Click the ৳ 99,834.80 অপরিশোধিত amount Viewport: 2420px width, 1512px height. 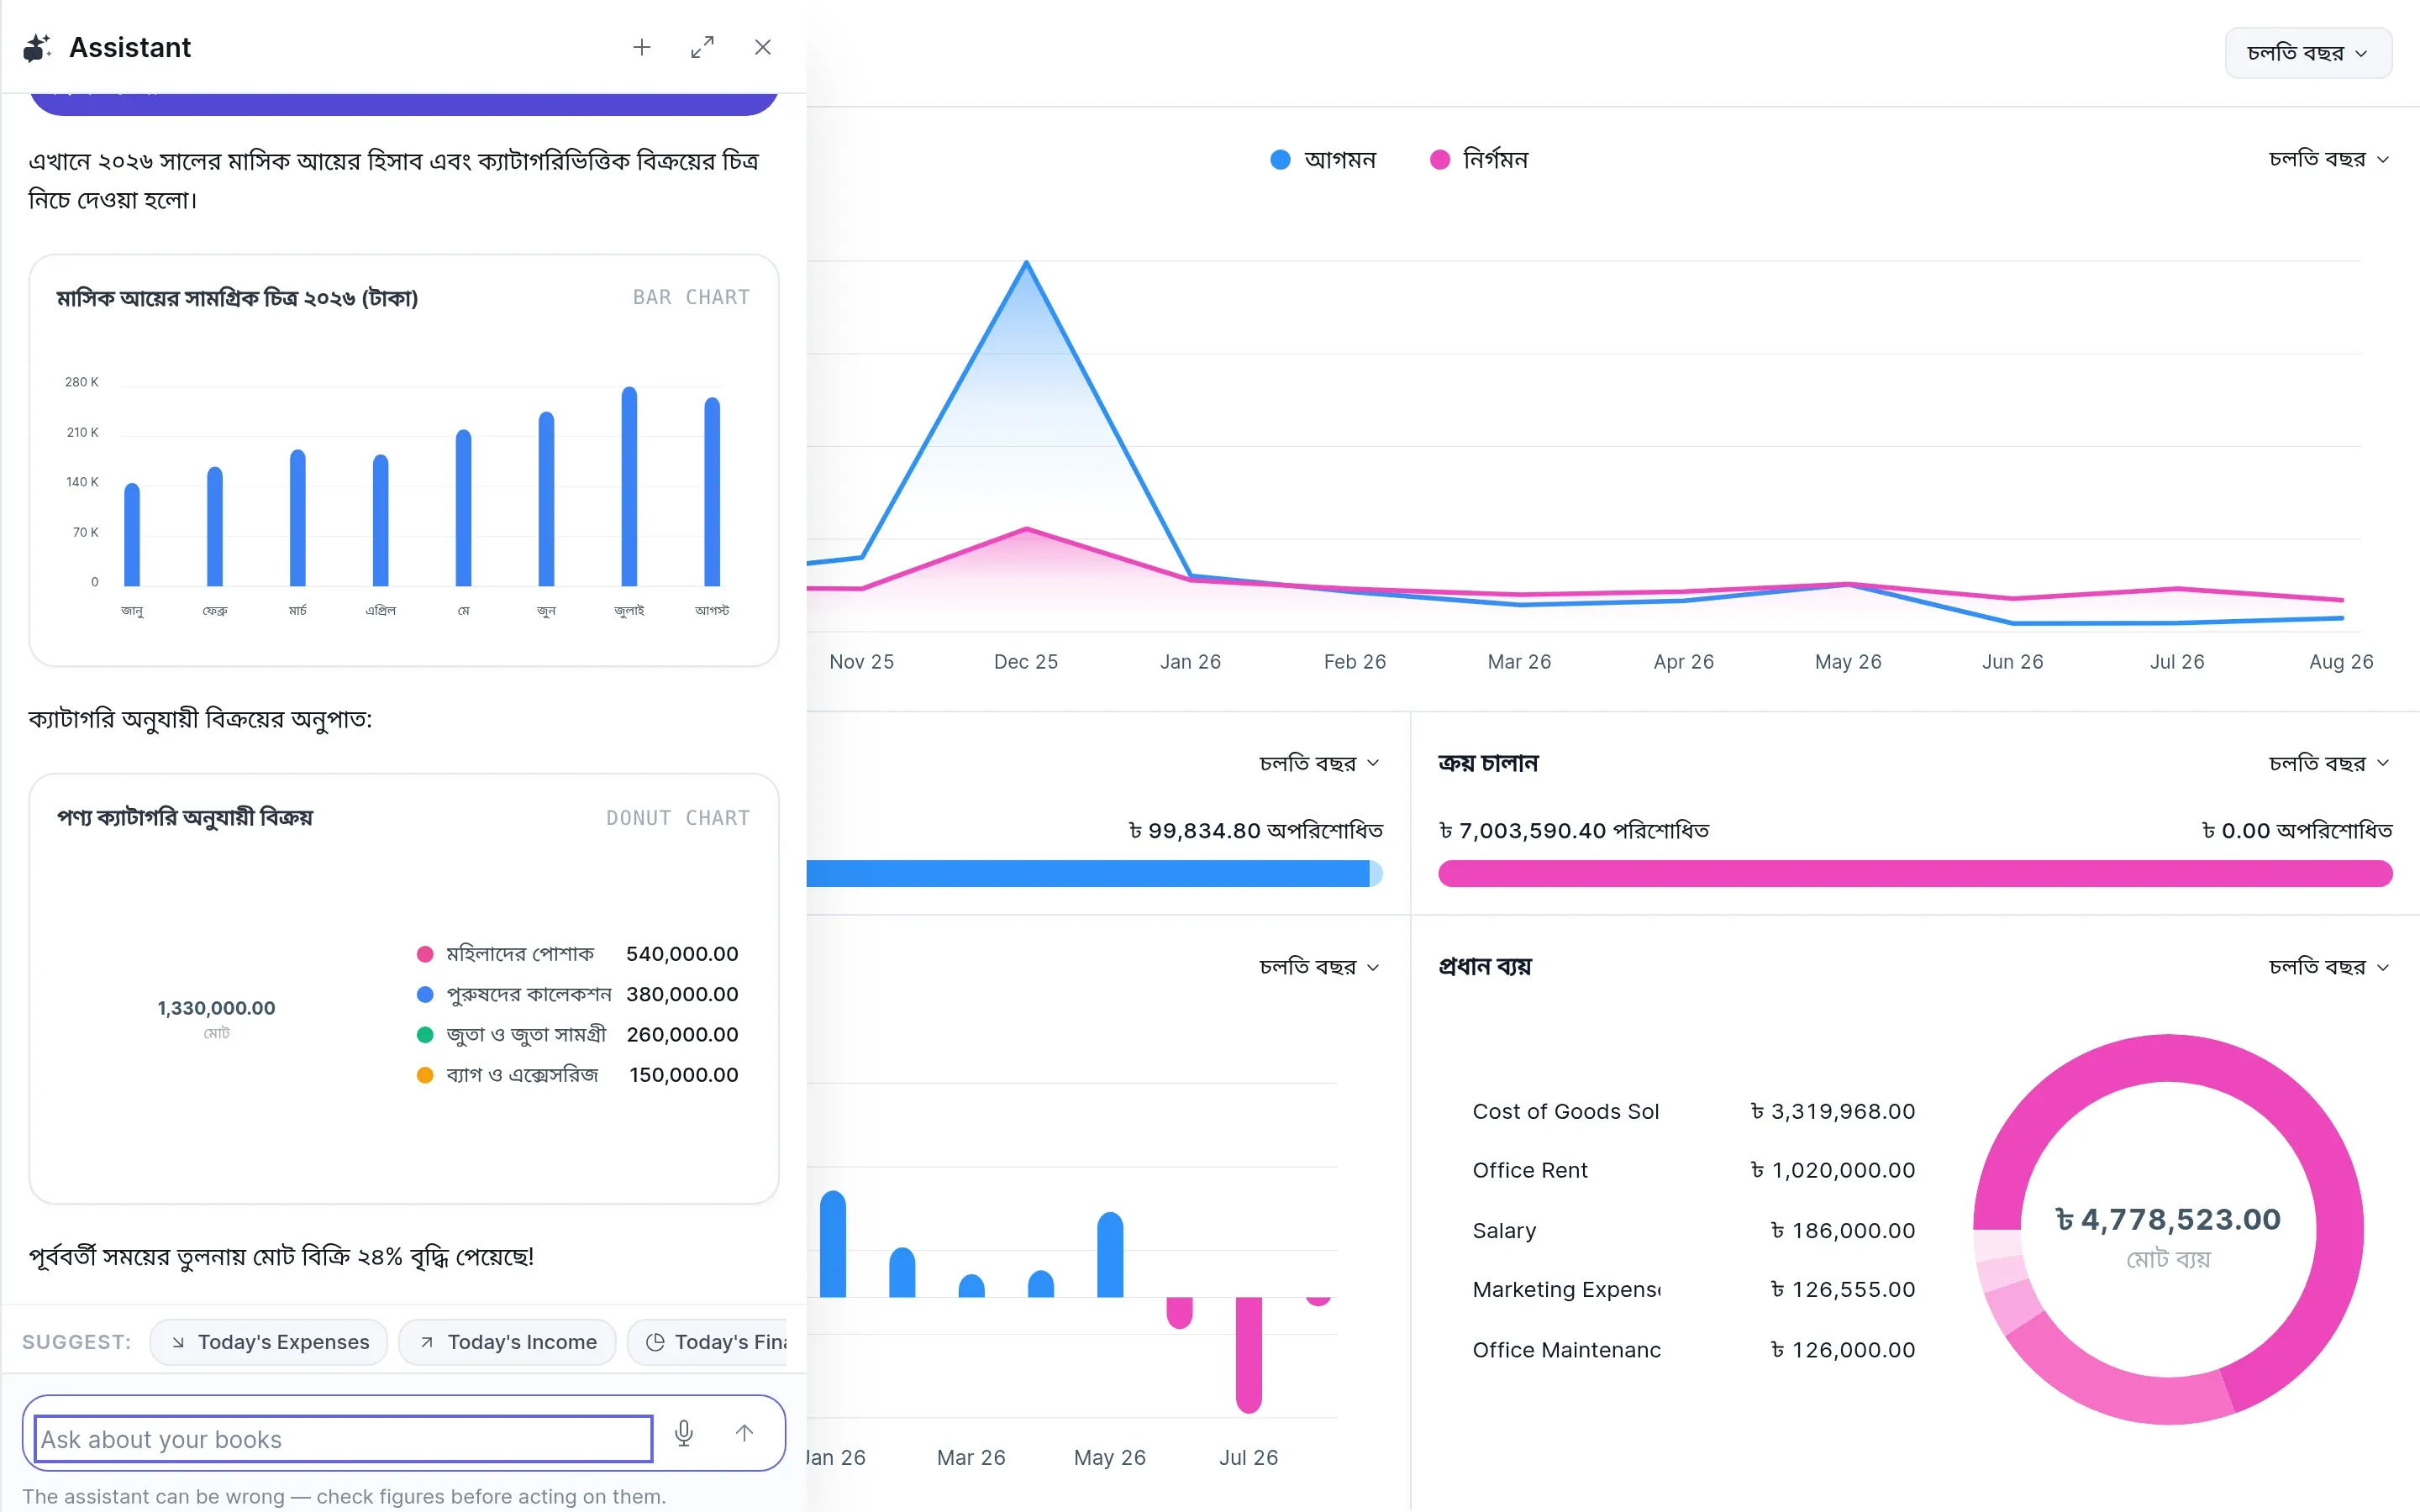pos(1255,830)
